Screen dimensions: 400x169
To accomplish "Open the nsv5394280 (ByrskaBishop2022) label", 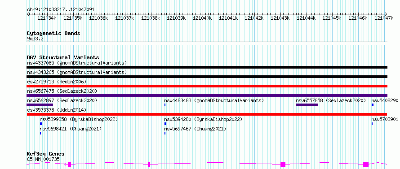I will pyautogui.click(x=203, y=119).
